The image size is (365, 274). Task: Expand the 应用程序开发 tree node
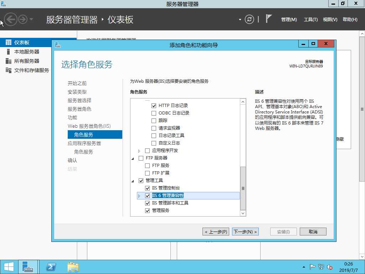tap(139, 151)
